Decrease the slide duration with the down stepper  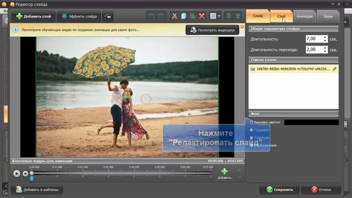(x=325, y=41)
